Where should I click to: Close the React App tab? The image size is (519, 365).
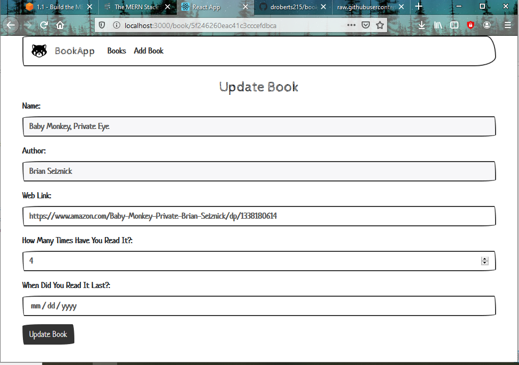pos(245,7)
